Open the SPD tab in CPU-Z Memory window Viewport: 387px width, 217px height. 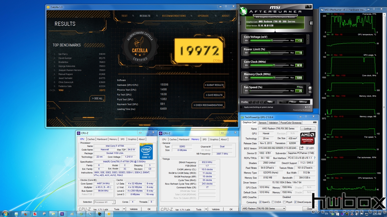point(204,139)
